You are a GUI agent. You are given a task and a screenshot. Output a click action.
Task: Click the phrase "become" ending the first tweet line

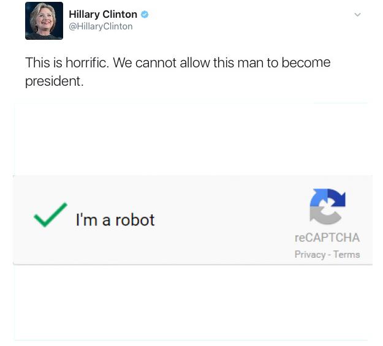point(306,62)
